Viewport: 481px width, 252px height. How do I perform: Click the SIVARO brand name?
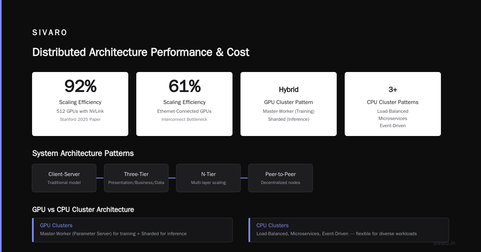[50, 32]
